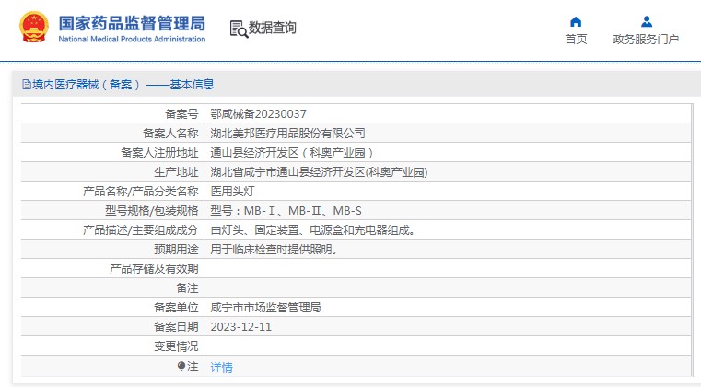
Task: Select product name 医用头灯
Action: pos(232,191)
